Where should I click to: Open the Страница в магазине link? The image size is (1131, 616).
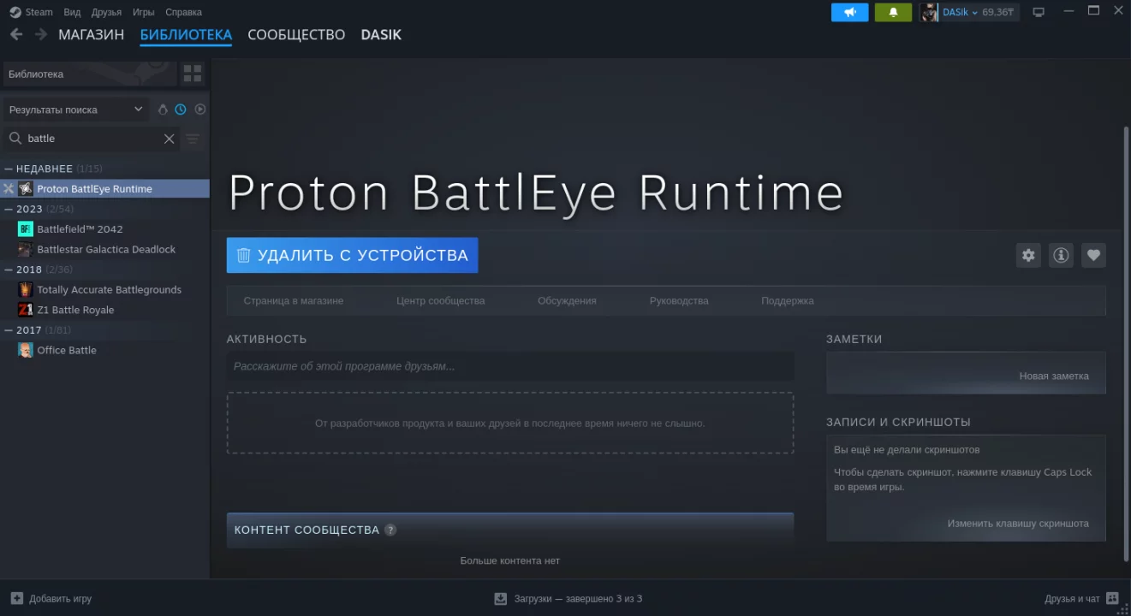tap(294, 301)
